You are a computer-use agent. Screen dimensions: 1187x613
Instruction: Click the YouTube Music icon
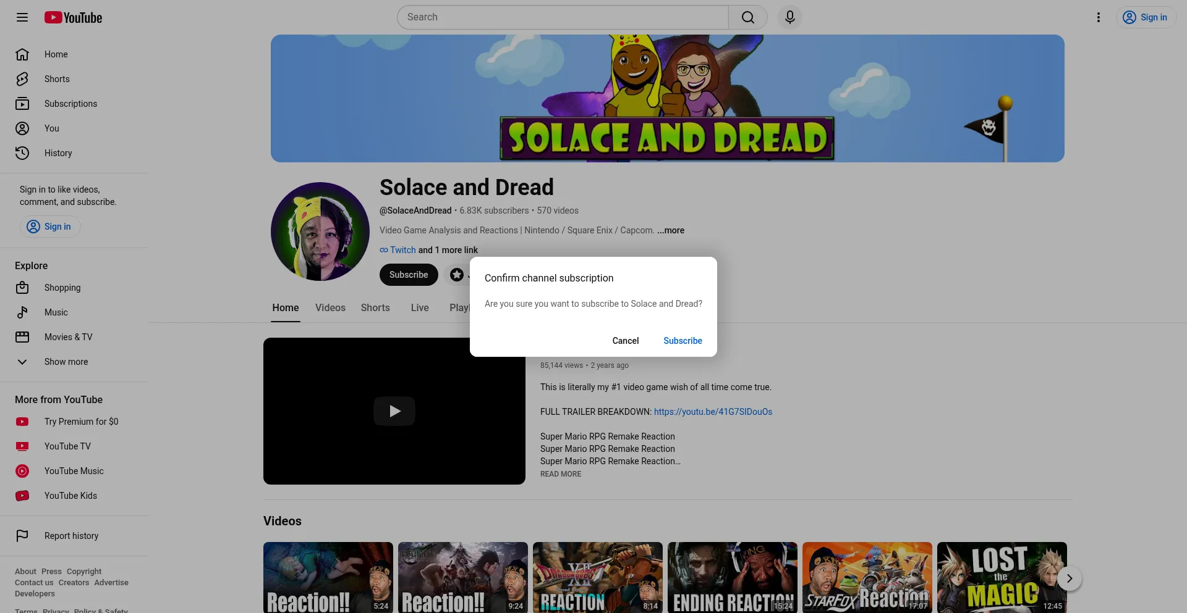(22, 471)
